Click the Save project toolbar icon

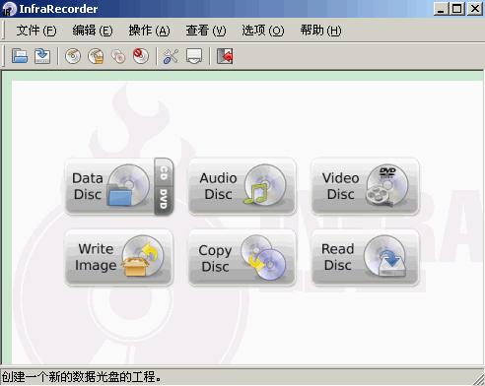[x=42, y=56]
